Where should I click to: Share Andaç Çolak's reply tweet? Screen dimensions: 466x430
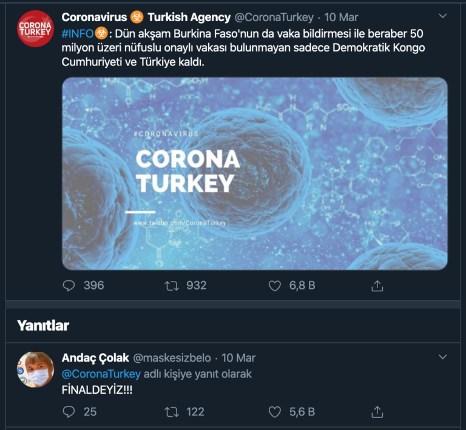377,412
